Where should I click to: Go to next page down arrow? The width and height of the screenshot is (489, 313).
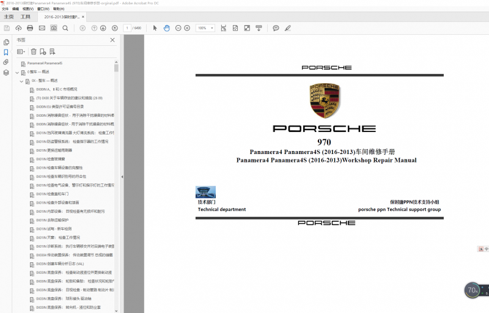click(103, 28)
